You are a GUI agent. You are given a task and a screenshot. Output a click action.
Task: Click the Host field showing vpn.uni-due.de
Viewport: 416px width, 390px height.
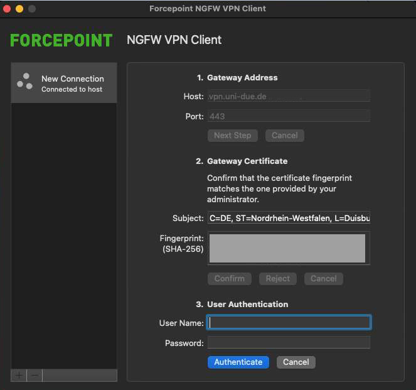pyautogui.click(x=289, y=96)
